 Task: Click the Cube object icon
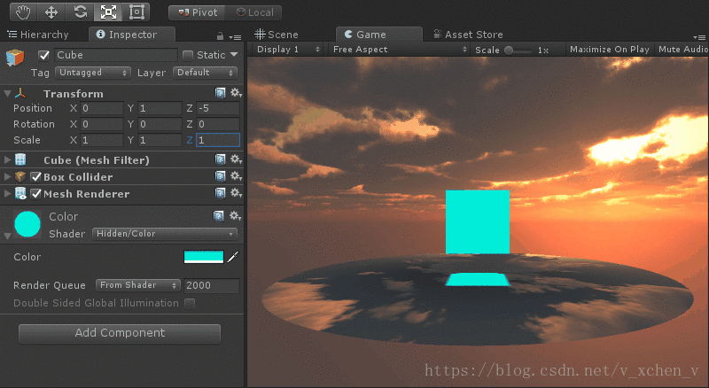click(x=14, y=58)
